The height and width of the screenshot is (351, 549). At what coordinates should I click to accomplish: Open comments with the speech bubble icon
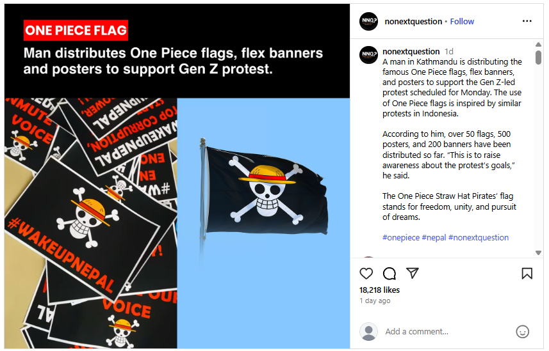(389, 274)
